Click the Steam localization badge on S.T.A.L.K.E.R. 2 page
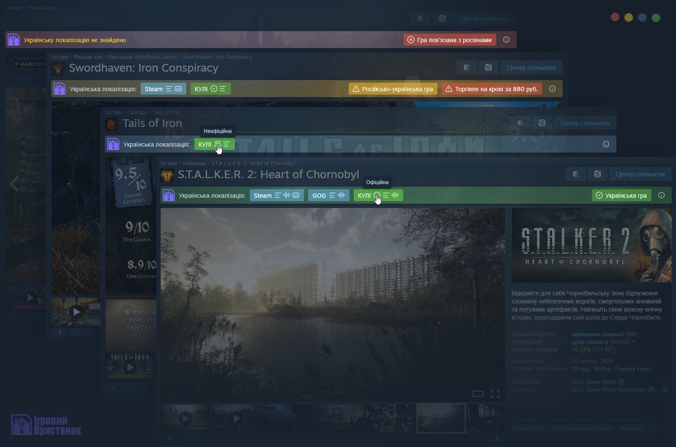Screen dimensions: 676x447 (x=277, y=195)
